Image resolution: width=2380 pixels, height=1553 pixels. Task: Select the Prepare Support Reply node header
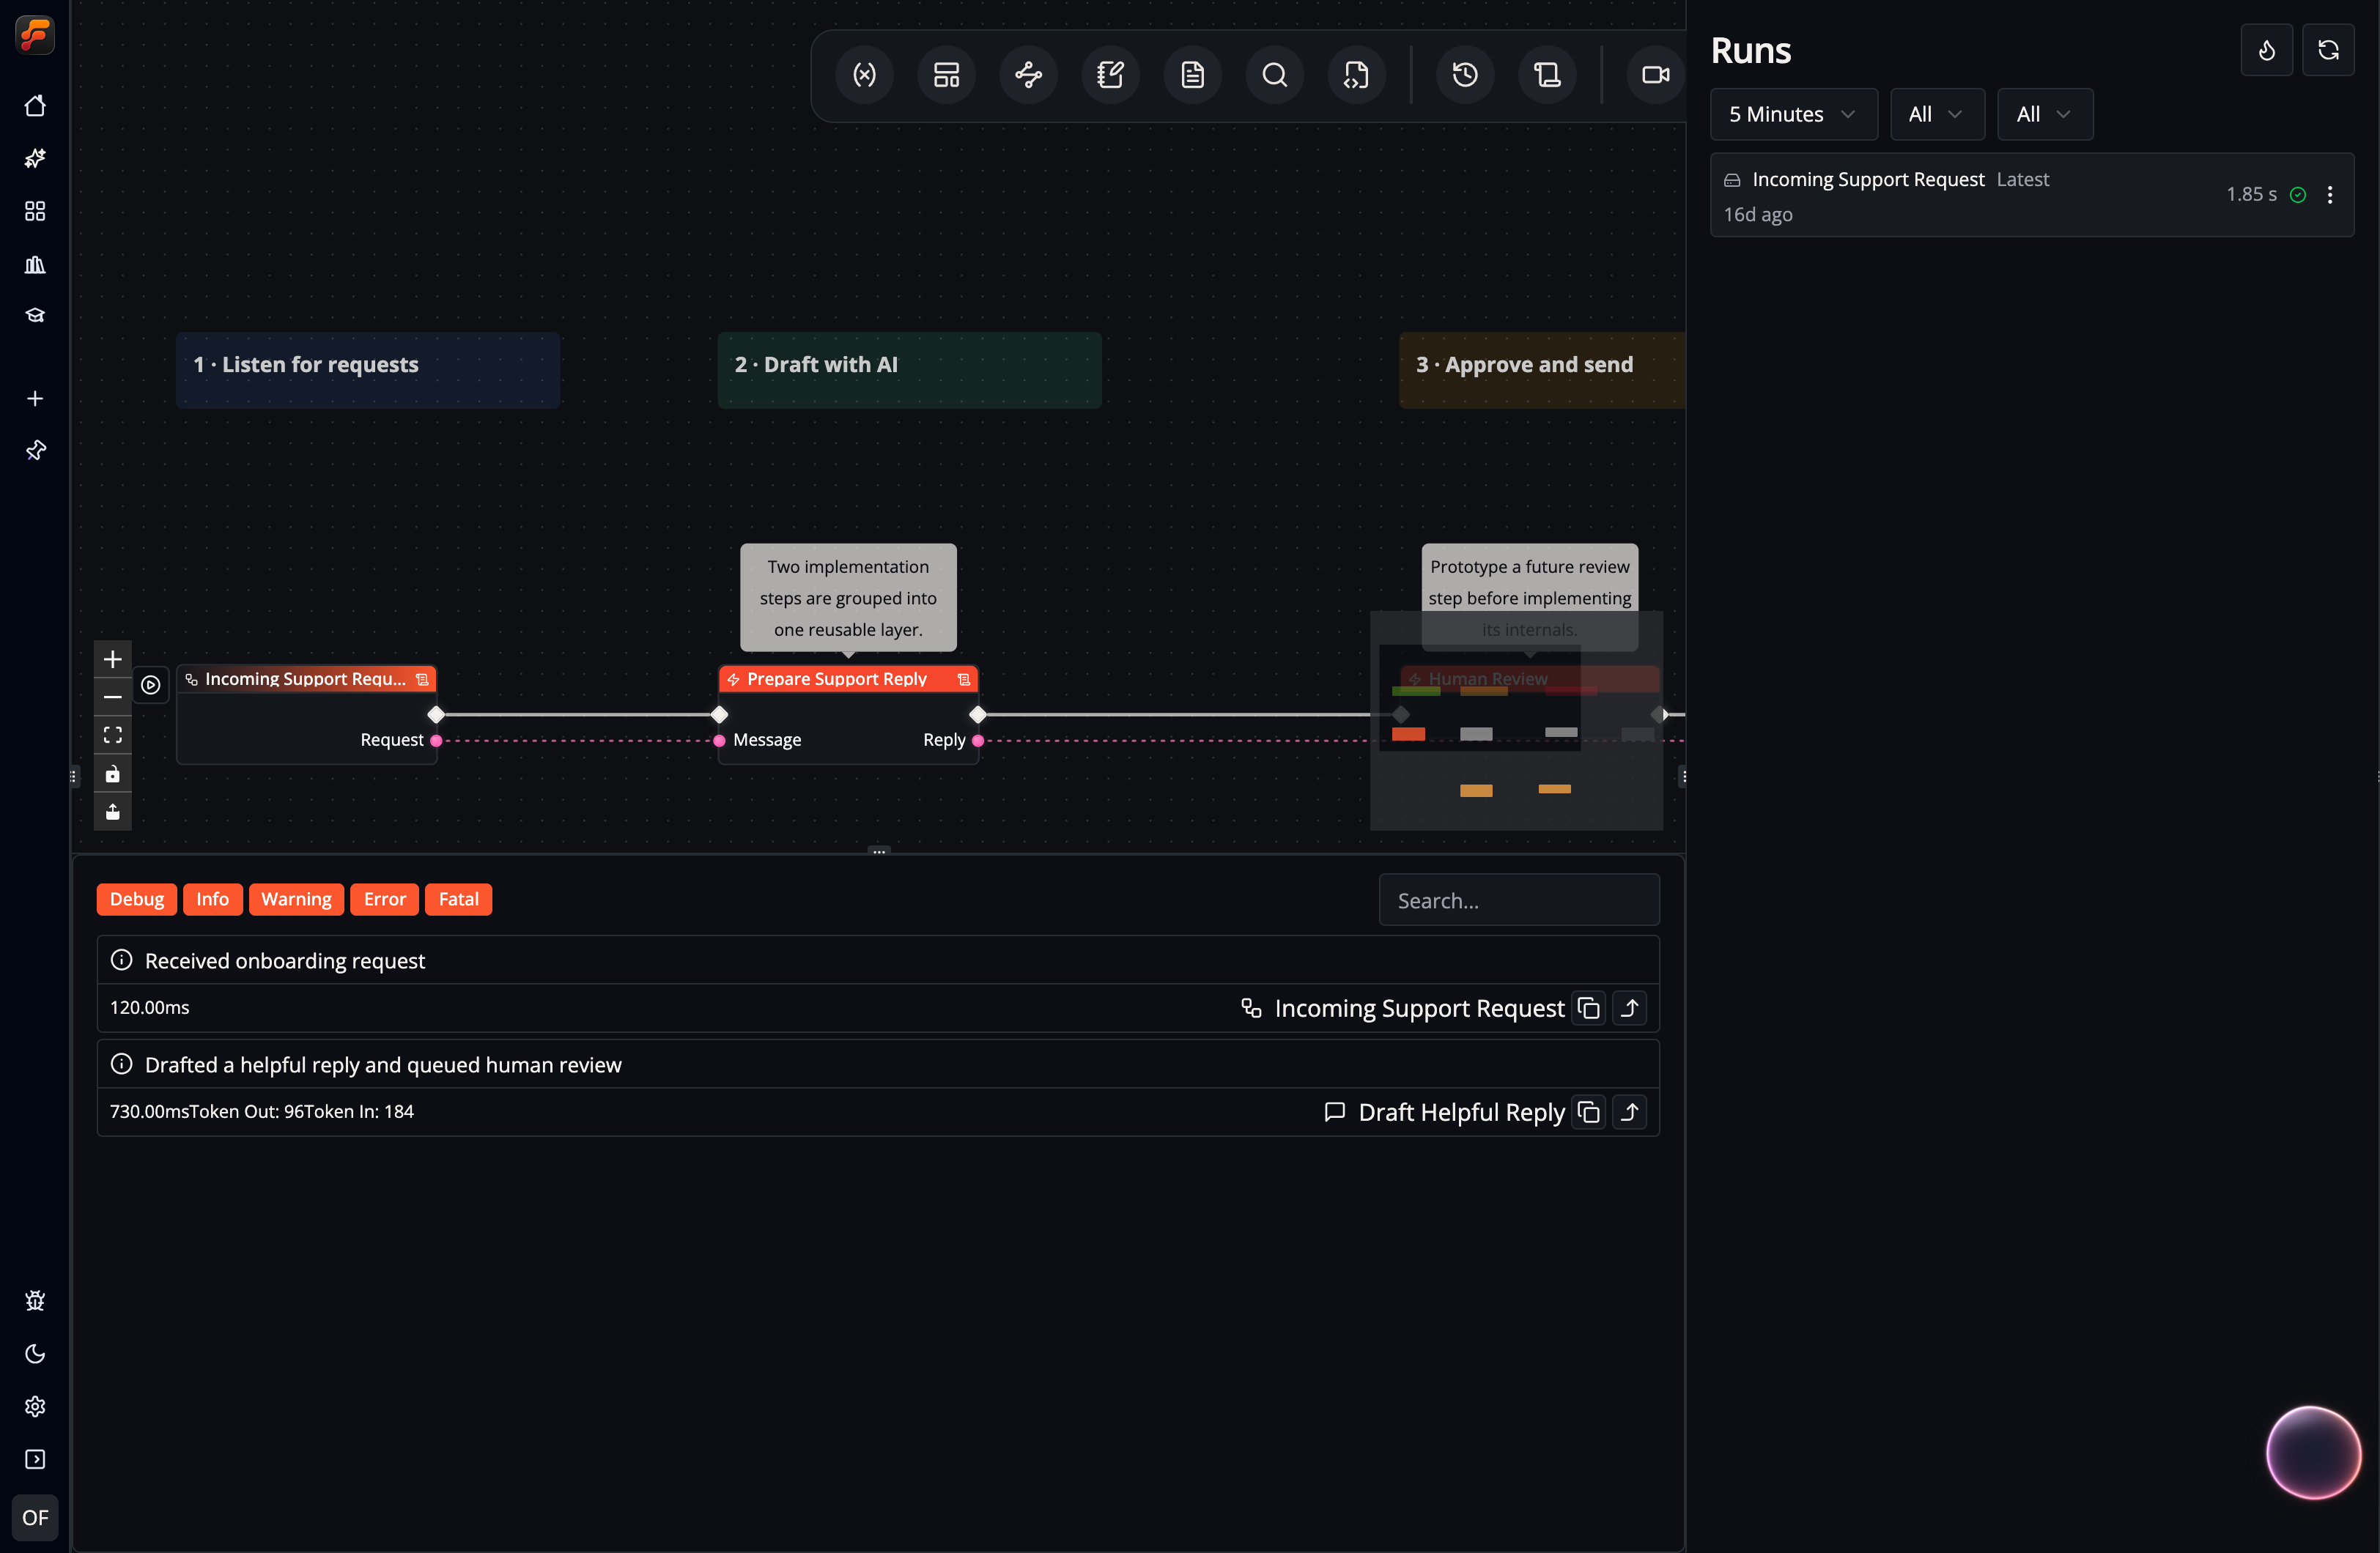pyautogui.click(x=848, y=679)
